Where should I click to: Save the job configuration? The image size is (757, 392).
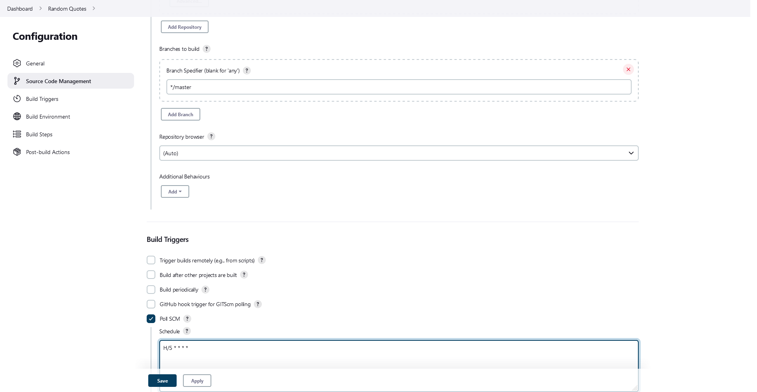click(162, 381)
